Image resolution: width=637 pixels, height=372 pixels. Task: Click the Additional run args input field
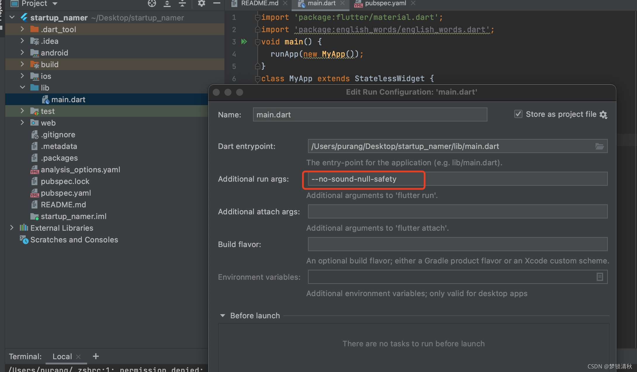point(458,179)
